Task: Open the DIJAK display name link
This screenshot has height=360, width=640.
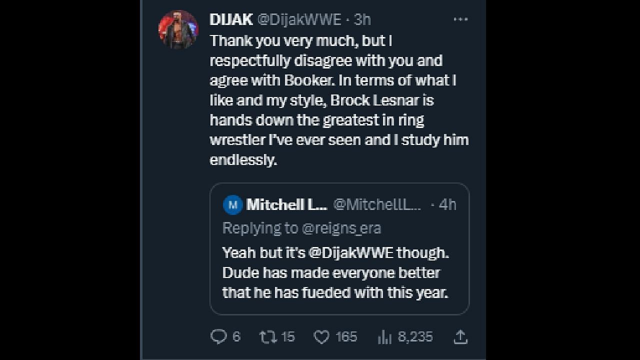Action: click(231, 19)
